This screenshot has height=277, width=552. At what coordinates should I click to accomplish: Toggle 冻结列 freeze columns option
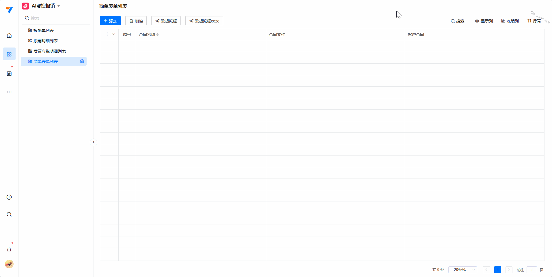click(x=510, y=21)
